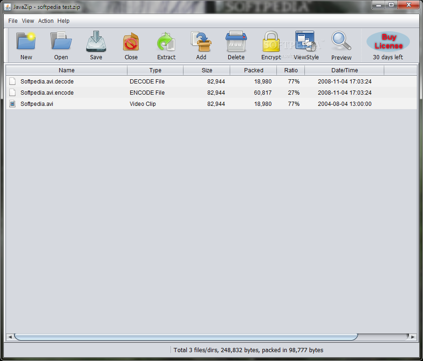Image resolution: width=423 pixels, height=361 pixels.
Task: Sort by the Type column header
Action: pos(155,70)
